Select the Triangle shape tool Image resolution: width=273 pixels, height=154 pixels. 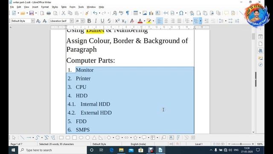[94, 138]
